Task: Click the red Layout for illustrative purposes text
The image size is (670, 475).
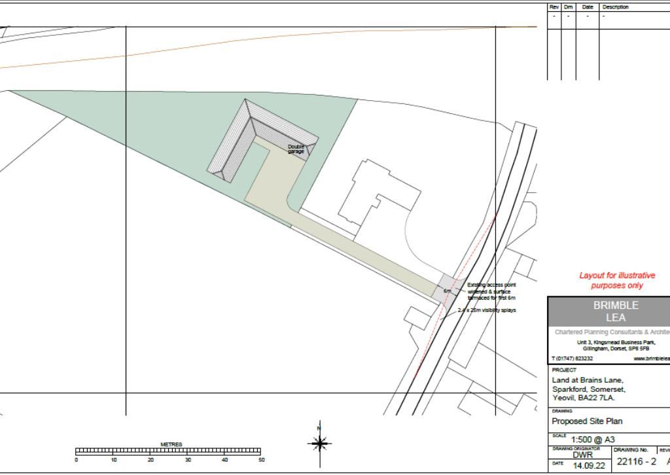Action: pyautogui.click(x=616, y=281)
